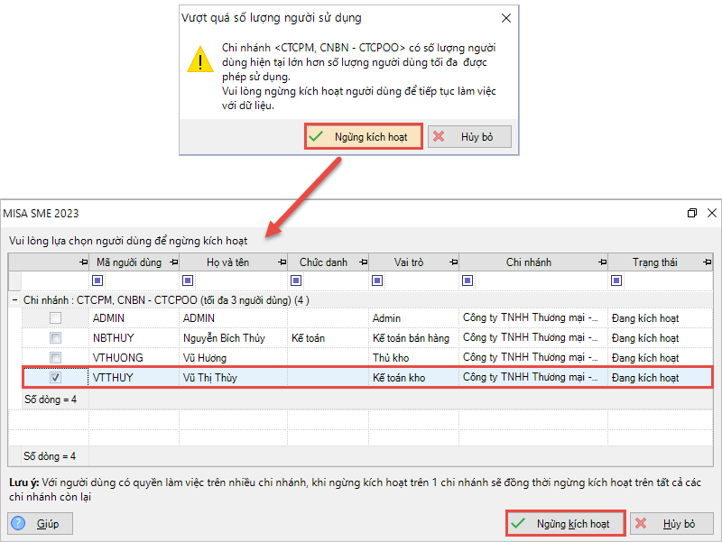
Task: Uncheck the box for user VTTHUY
Action: pos(56,378)
